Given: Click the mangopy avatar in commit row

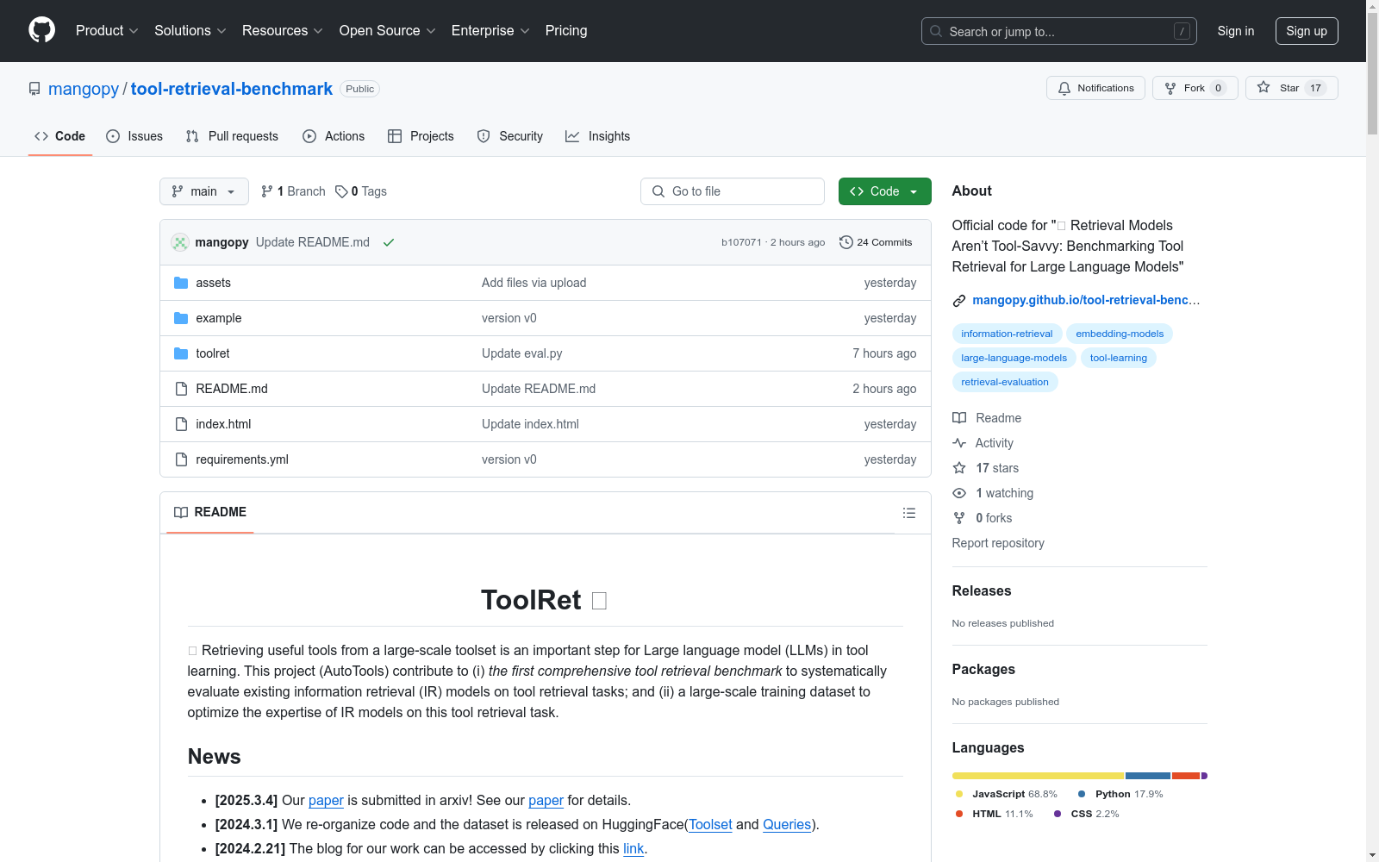Looking at the screenshot, I should click(180, 242).
